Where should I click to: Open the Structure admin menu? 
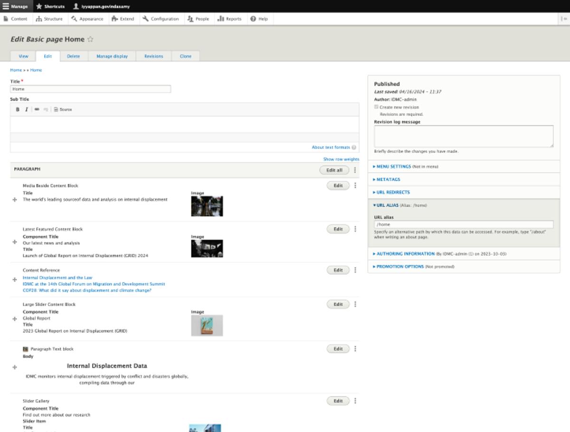[x=49, y=19]
